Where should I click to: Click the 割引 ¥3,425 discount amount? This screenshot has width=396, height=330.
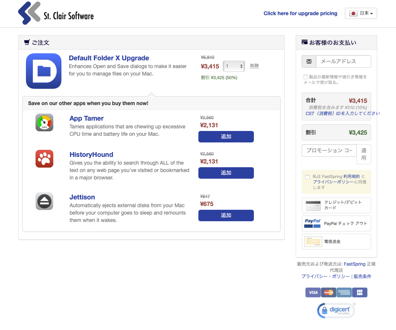pyautogui.click(x=358, y=132)
